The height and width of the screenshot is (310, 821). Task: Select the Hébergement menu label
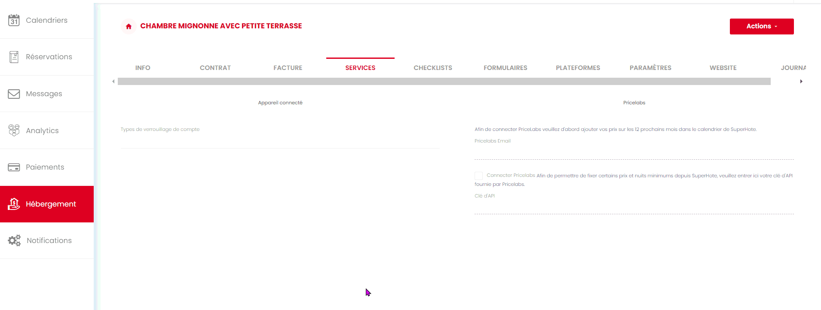click(51, 204)
